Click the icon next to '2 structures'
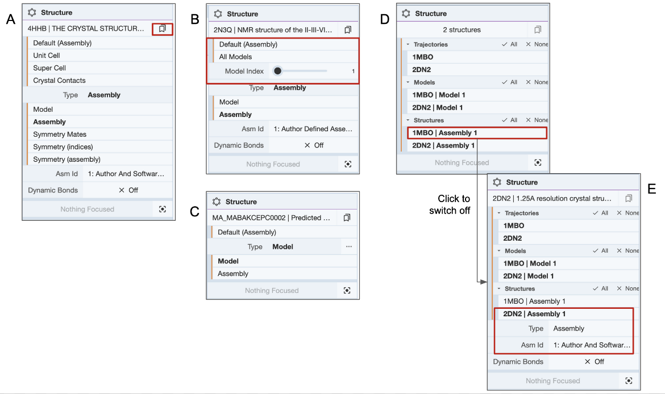 pyautogui.click(x=537, y=30)
